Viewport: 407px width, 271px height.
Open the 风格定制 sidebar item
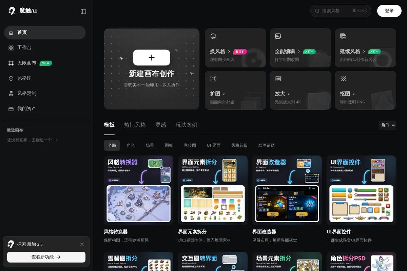click(x=45, y=93)
